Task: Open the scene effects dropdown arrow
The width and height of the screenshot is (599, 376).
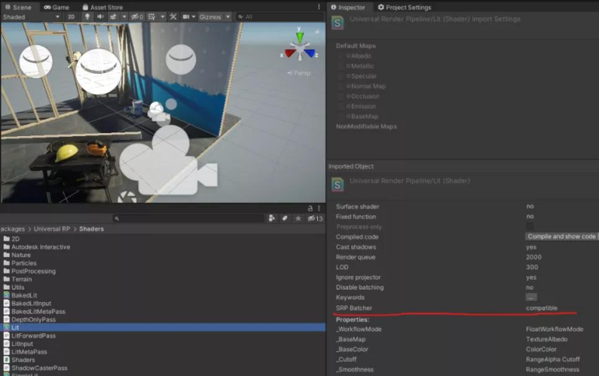Action: click(124, 17)
